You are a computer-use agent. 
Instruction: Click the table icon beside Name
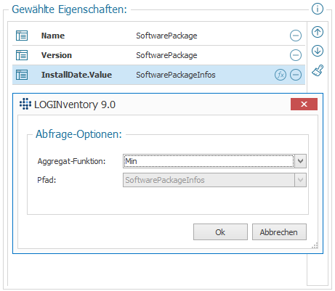click(x=22, y=36)
